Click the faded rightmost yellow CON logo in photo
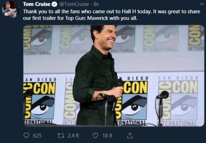Viewport: 206px width, 143px height. (185, 87)
